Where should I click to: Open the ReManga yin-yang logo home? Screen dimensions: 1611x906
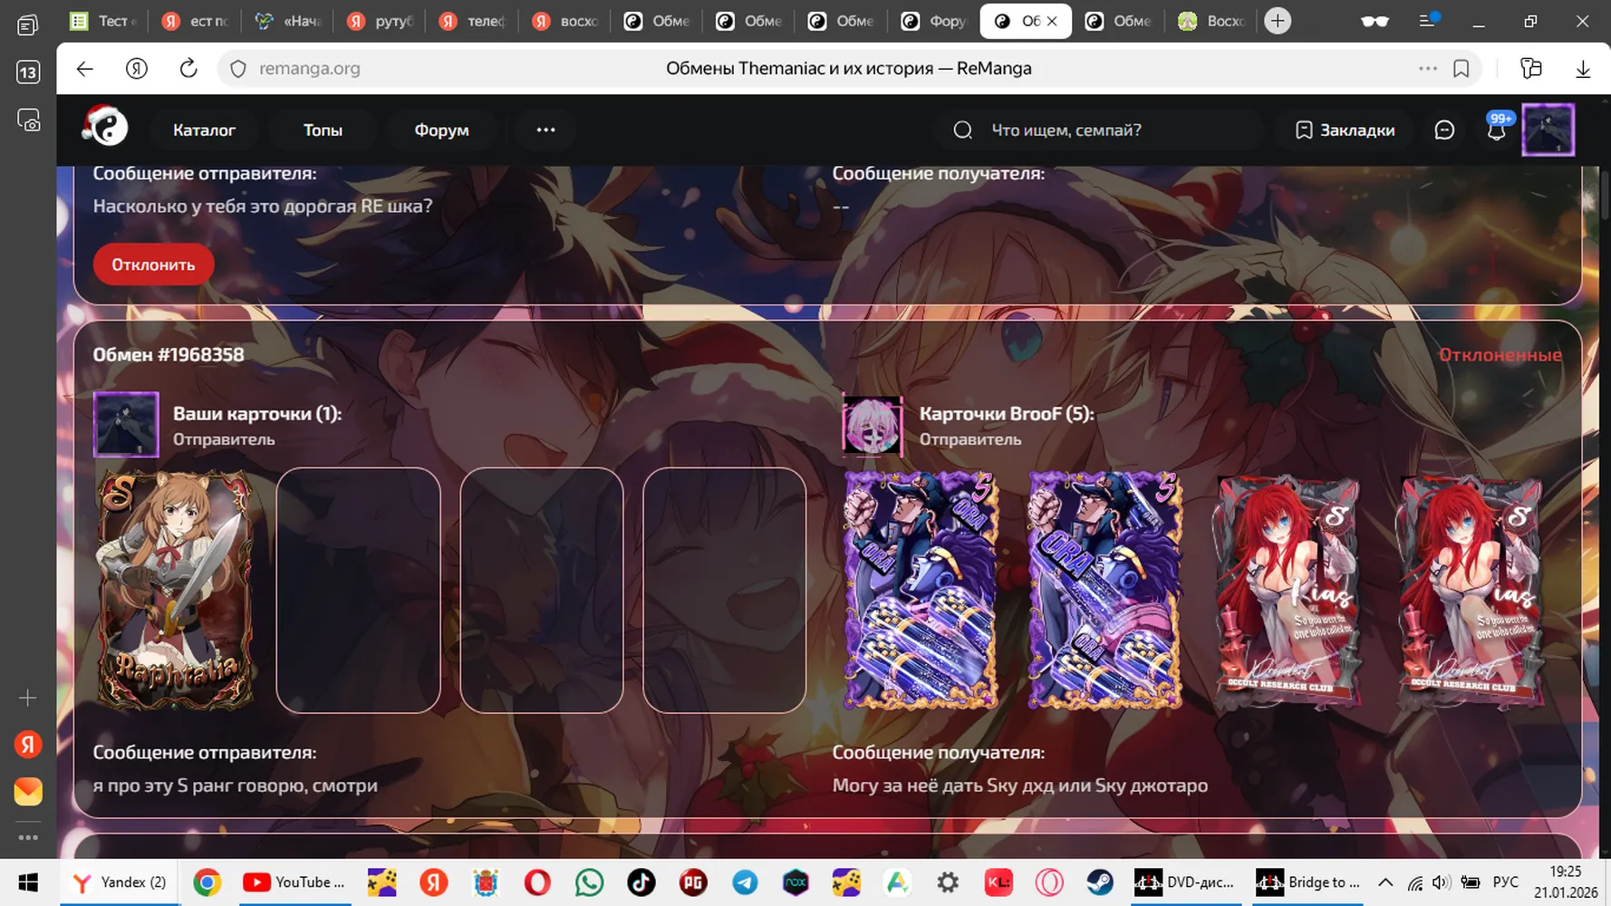coord(105,126)
